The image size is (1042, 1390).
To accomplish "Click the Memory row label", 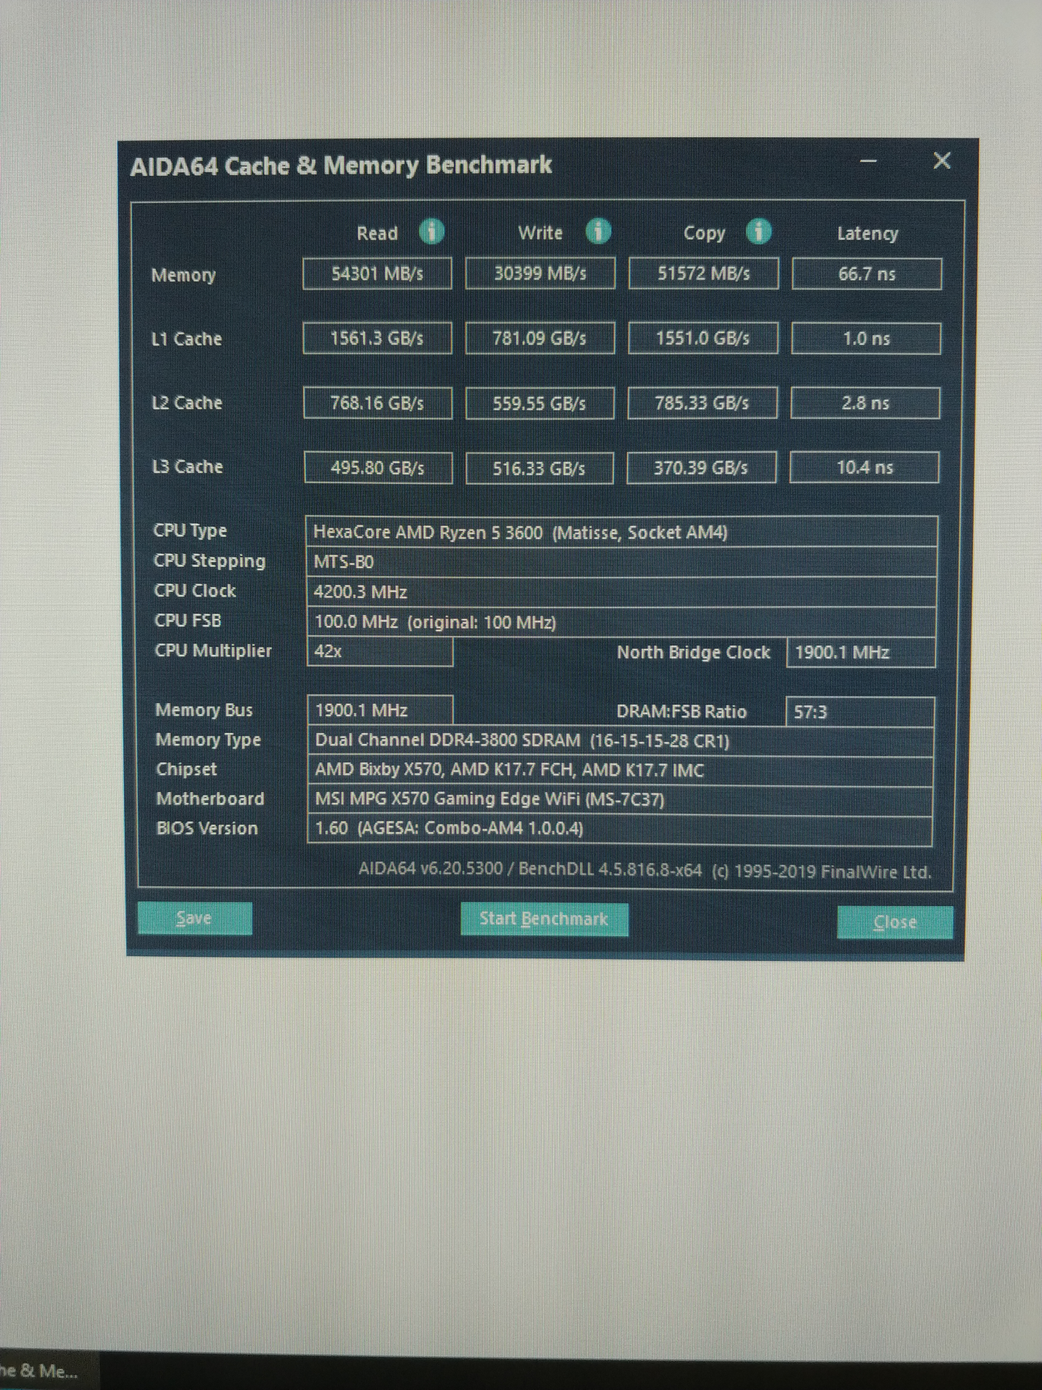I will pyautogui.click(x=183, y=276).
